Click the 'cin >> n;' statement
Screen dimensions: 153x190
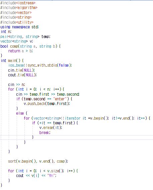pyautogui.click(x=17, y=85)
